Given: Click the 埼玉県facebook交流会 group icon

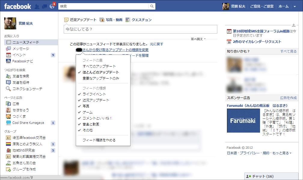Looking at the screenshot, I should [8, 138].
